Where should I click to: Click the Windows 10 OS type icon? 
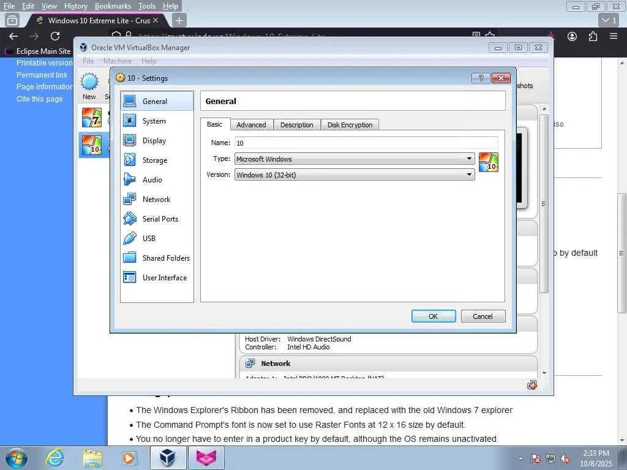(488, 162)
